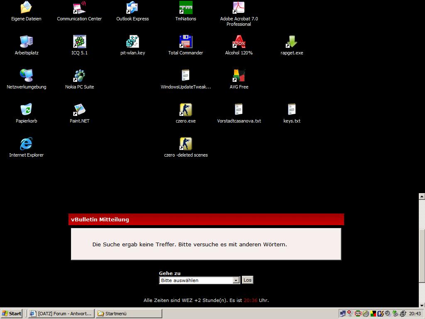Switch to the Startmenü taskbar window
The width and height of the screenshot is (425, 319).
coord(129,314)
